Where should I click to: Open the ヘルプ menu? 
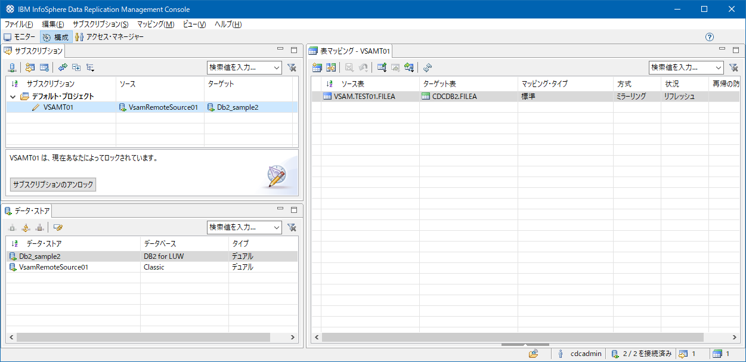228,24
